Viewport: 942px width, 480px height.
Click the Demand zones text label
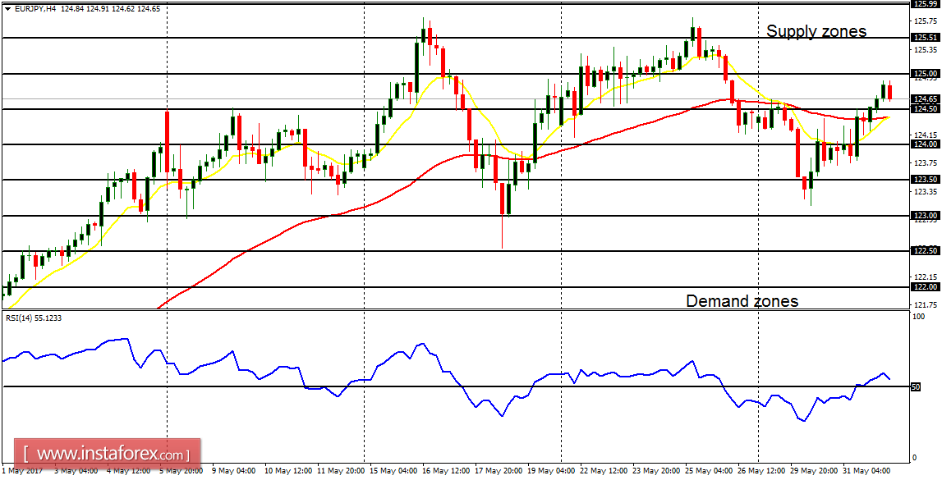[742, 301]
